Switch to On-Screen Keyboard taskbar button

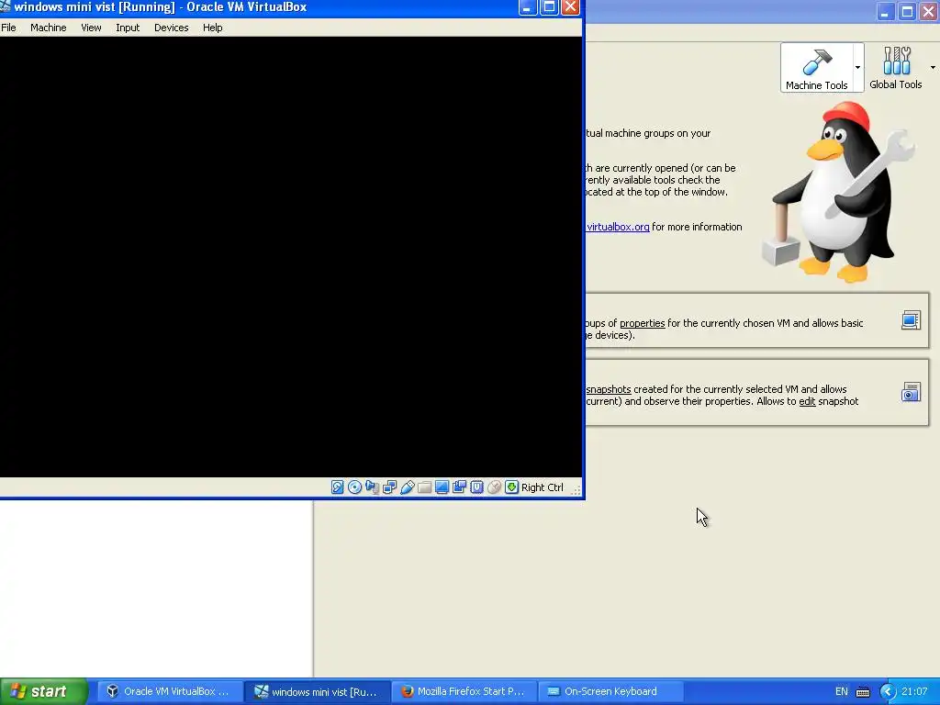click(610, 691)
